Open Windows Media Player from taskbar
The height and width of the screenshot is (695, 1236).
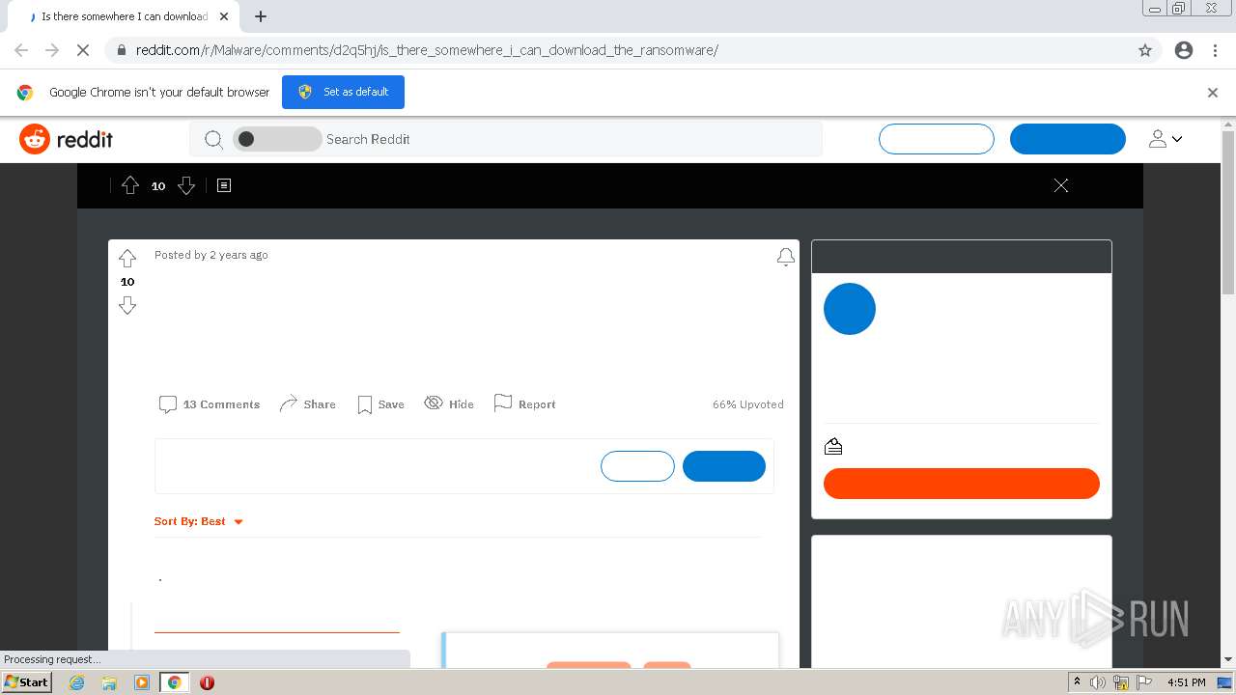[x=142, y=682]
